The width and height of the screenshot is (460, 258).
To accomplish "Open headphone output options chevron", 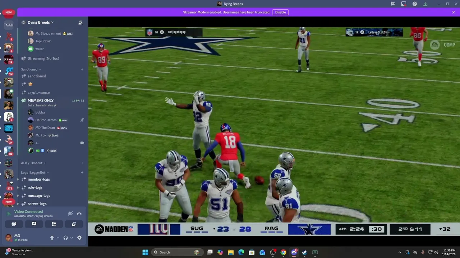I will coord(72,238).
